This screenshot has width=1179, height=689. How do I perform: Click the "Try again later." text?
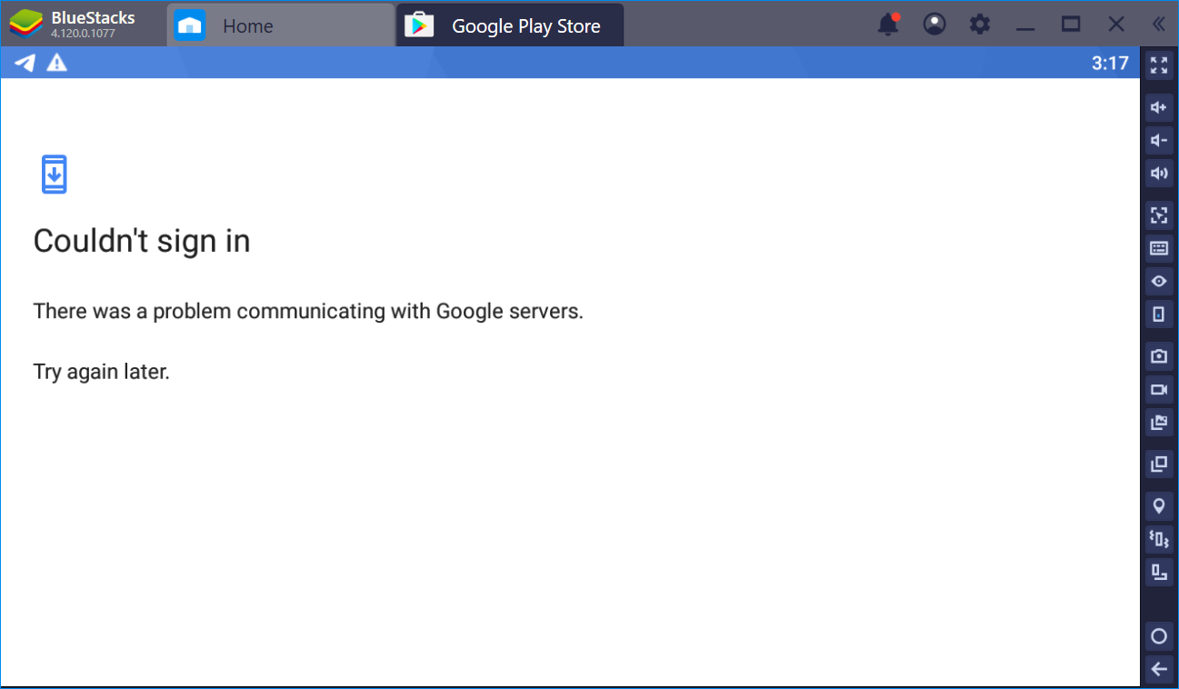(102, 371)
